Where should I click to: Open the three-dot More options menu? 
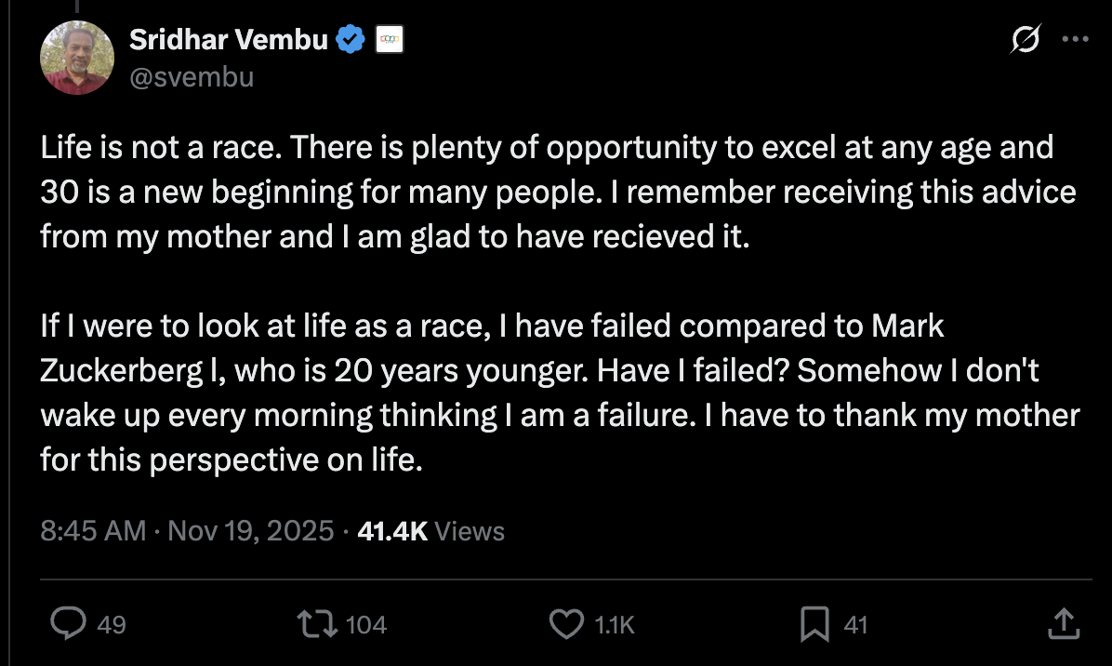pos(1074,40)
